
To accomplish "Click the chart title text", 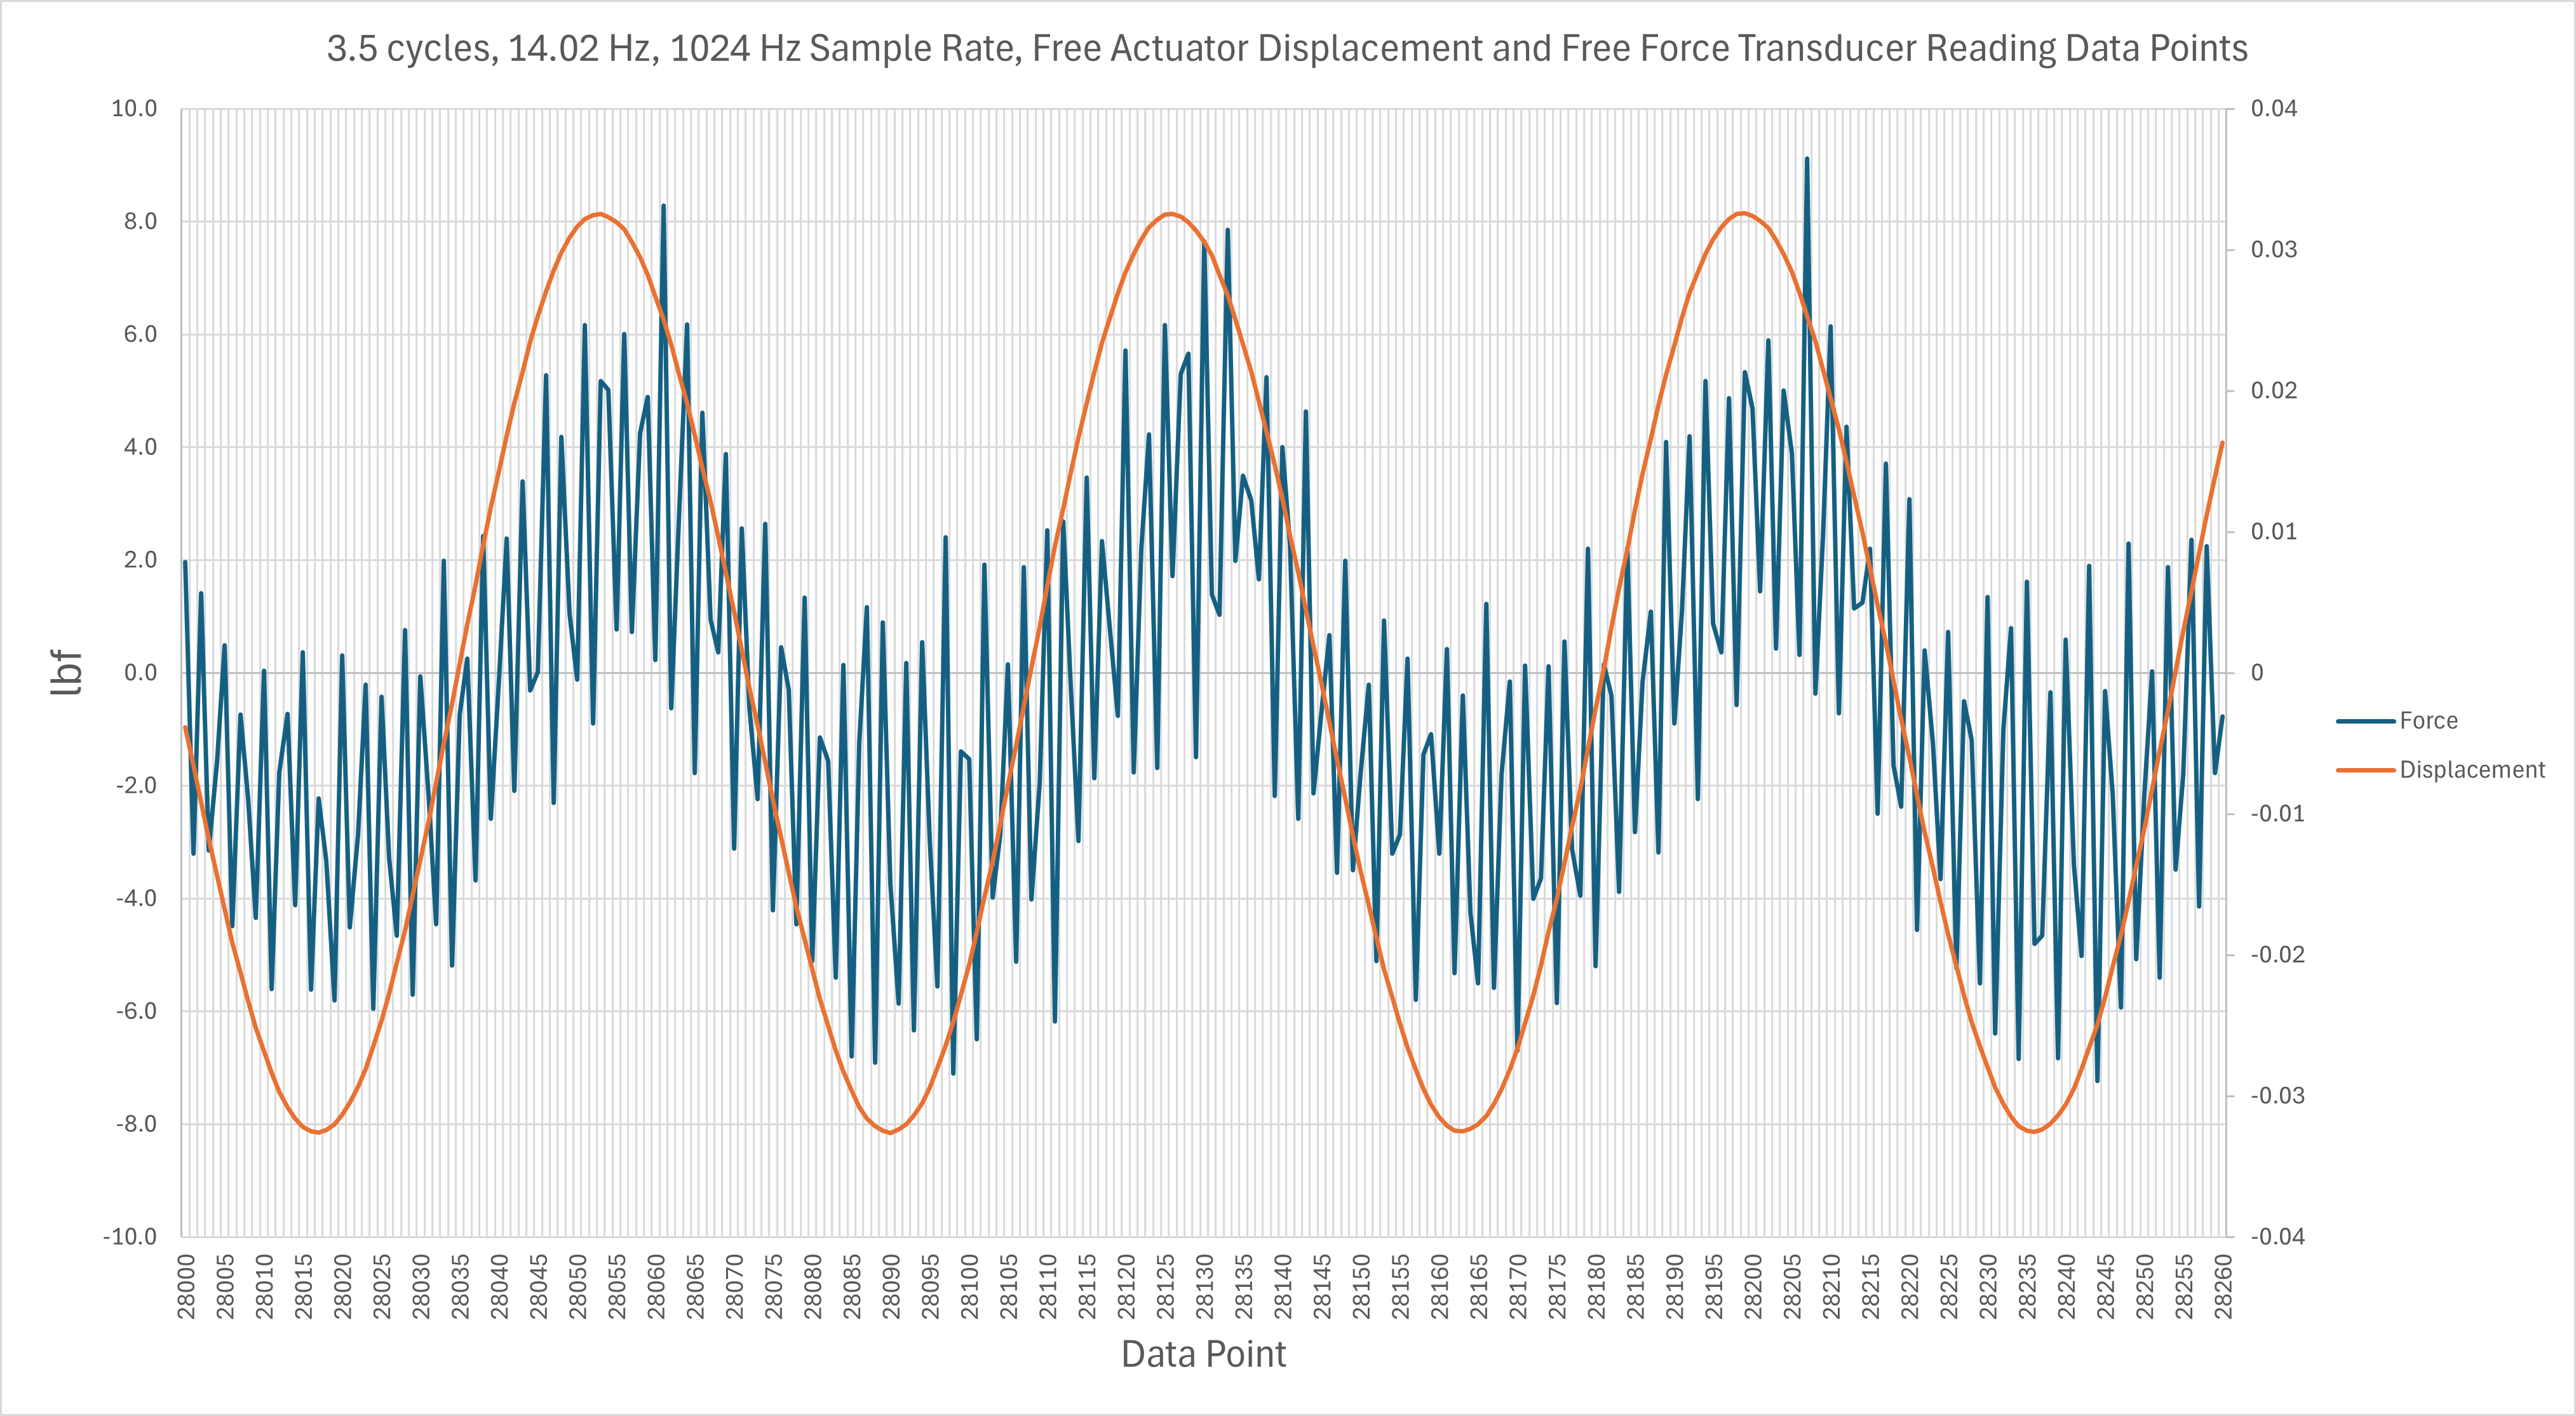I will [1287, 48].
